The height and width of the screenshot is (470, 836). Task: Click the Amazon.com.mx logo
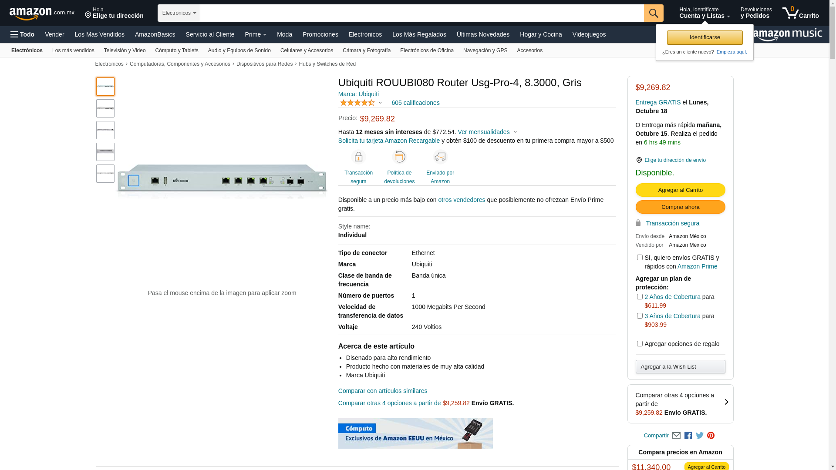point(42,13)
